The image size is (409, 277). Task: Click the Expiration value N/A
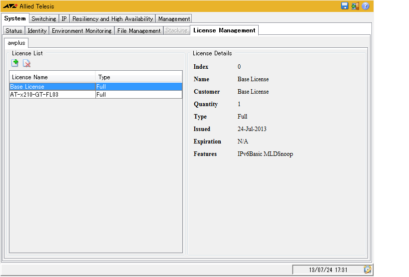243,141
